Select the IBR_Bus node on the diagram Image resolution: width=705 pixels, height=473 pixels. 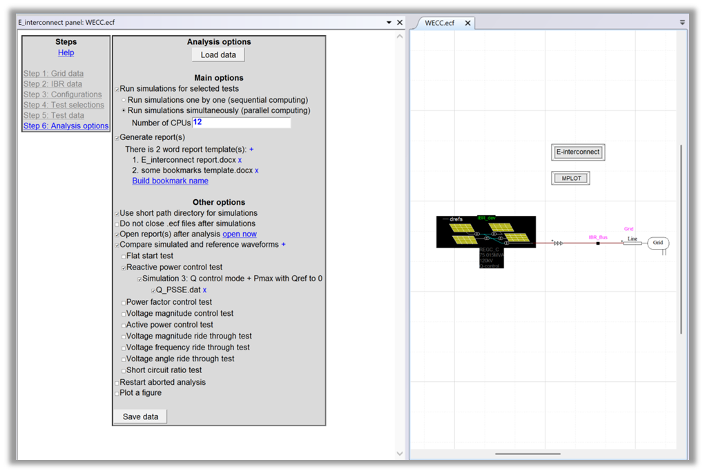point(598,243)
